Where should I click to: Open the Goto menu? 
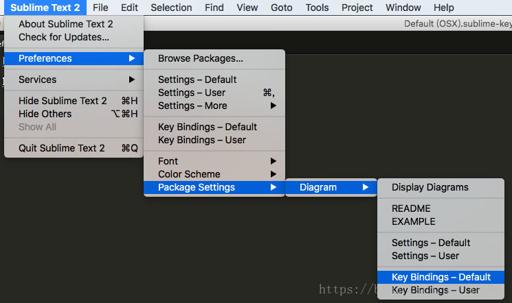282,8
